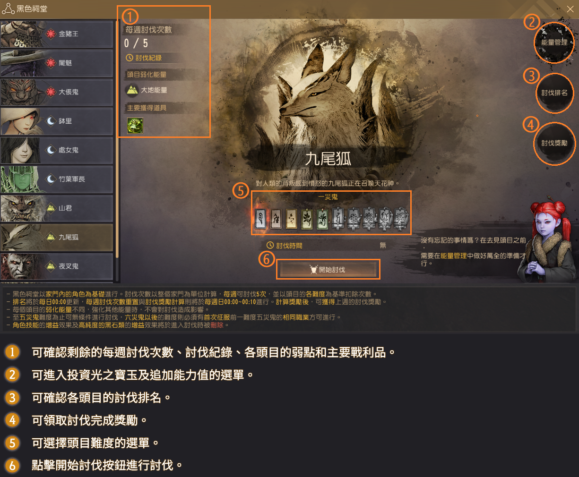Select boss 鉢里 from the list
Screen dimensions: 579x477
click(x=57, y=121)
